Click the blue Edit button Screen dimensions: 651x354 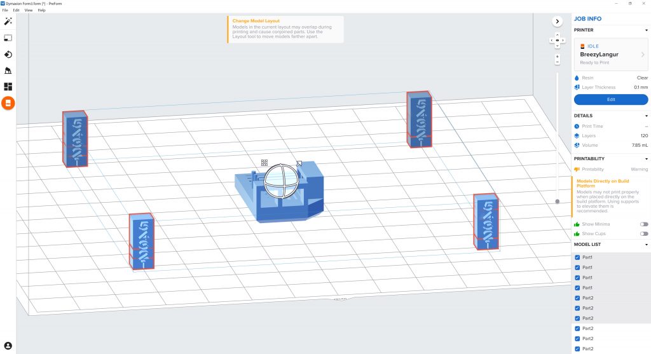(611, 100)
